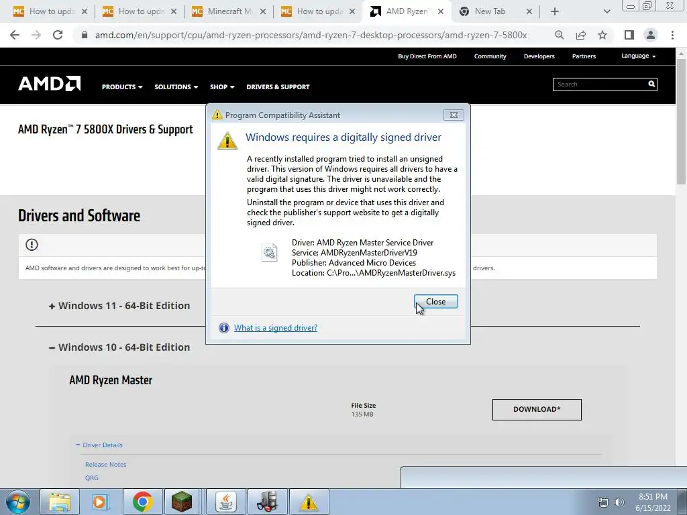Open the Java taskbar icon
Viewport: 687px width, 515px height.
coord(225,502)
